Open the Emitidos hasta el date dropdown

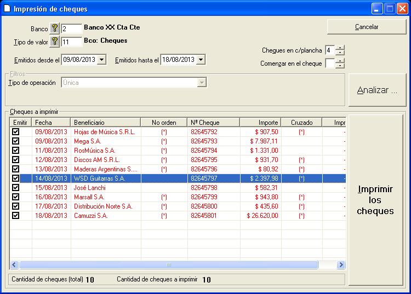pos(201,60)
